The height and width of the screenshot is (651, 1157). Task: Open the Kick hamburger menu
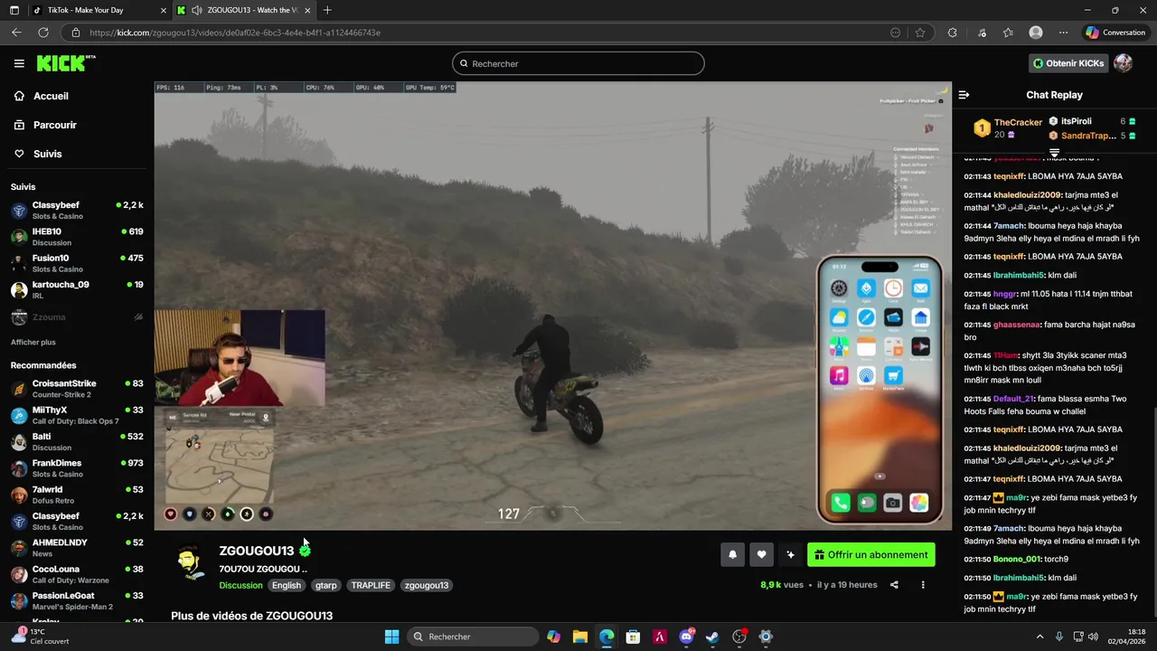click(x=19, y=63)
